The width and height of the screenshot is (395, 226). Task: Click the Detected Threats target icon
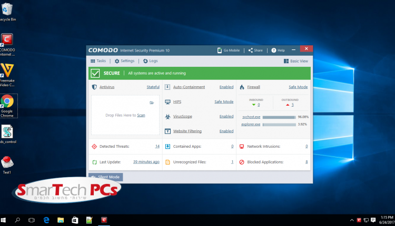(x=94, y=147)
